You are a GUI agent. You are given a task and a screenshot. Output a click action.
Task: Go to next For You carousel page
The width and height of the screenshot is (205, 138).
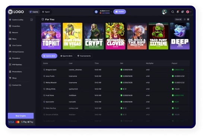[188, 19]
